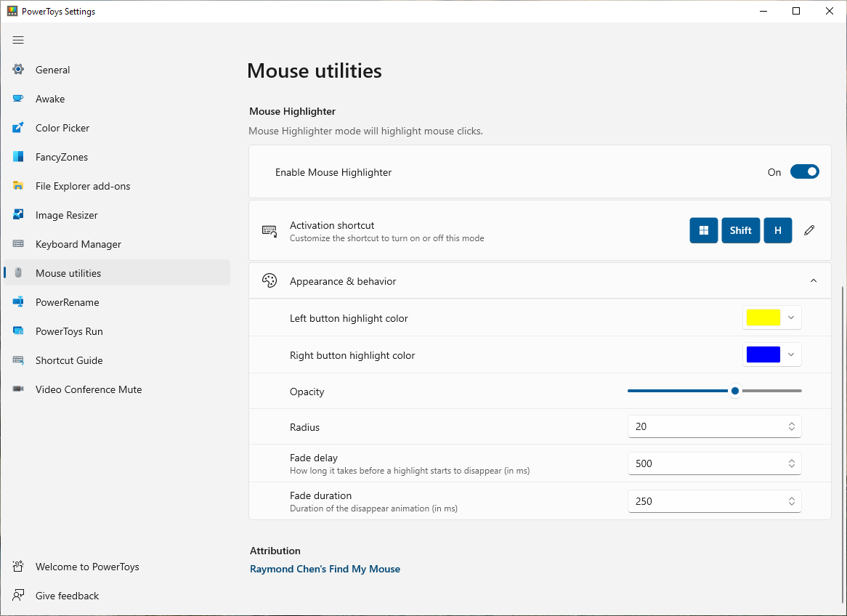The image size is (847, 616).
Task: Click the Image Resizer icon
Action: pos(18,214)
